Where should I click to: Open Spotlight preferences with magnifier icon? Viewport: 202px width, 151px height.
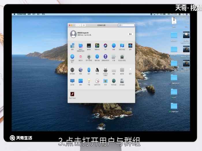pos(114,45)
